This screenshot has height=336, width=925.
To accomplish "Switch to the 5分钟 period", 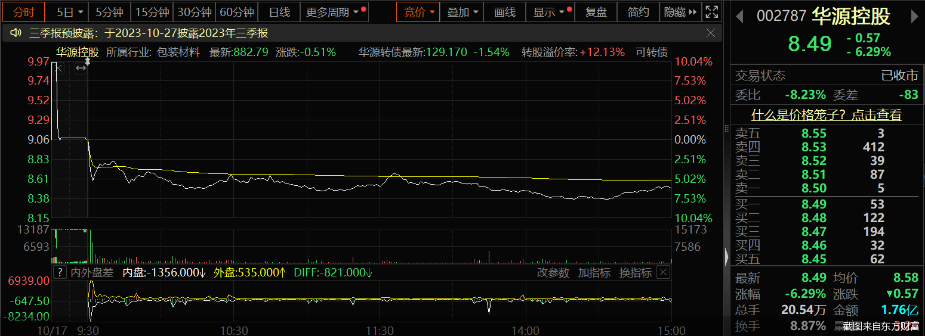I will (x=109, y=12).
